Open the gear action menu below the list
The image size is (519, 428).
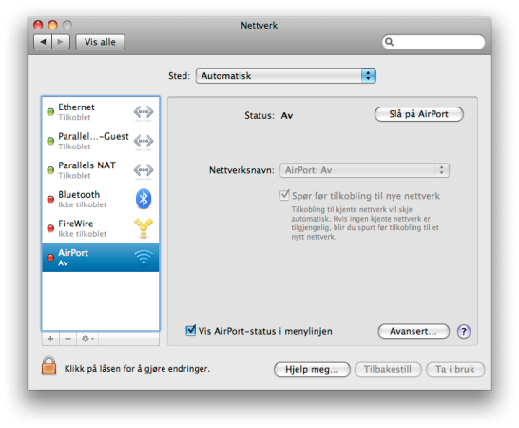pos(87,339)
